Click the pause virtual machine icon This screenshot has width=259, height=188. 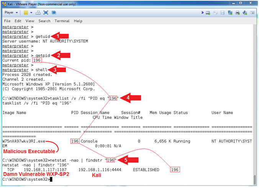pyautogui.click(x=26, y=13)
